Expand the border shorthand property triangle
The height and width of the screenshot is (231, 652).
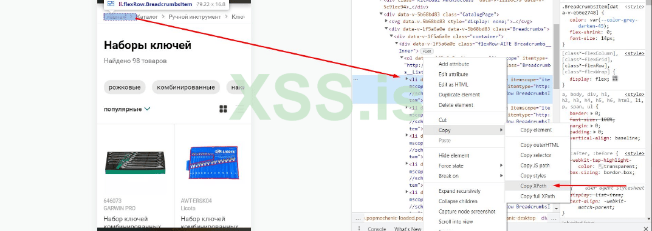591,113
